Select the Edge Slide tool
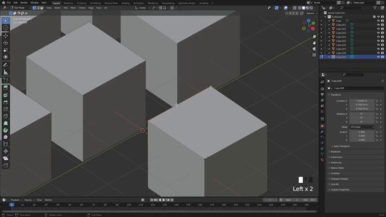Viewport: 386px width, 217px height. [x=5, y=145]
